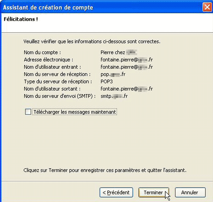Click the email address next to Adresse électronique
Image resolution: width=213 pixels, height=202 pixels.
click(x=127, y=60)
